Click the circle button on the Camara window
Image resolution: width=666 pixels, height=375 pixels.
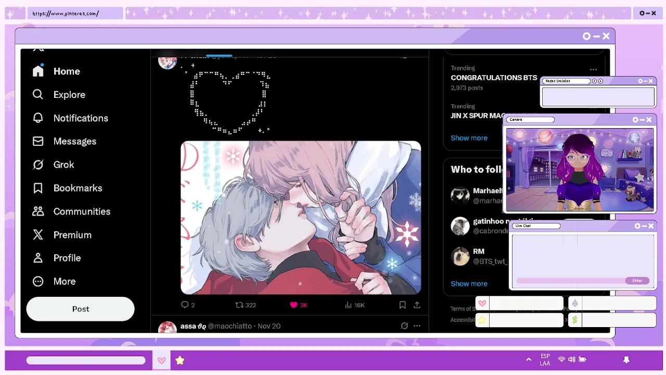coord(635,120)
